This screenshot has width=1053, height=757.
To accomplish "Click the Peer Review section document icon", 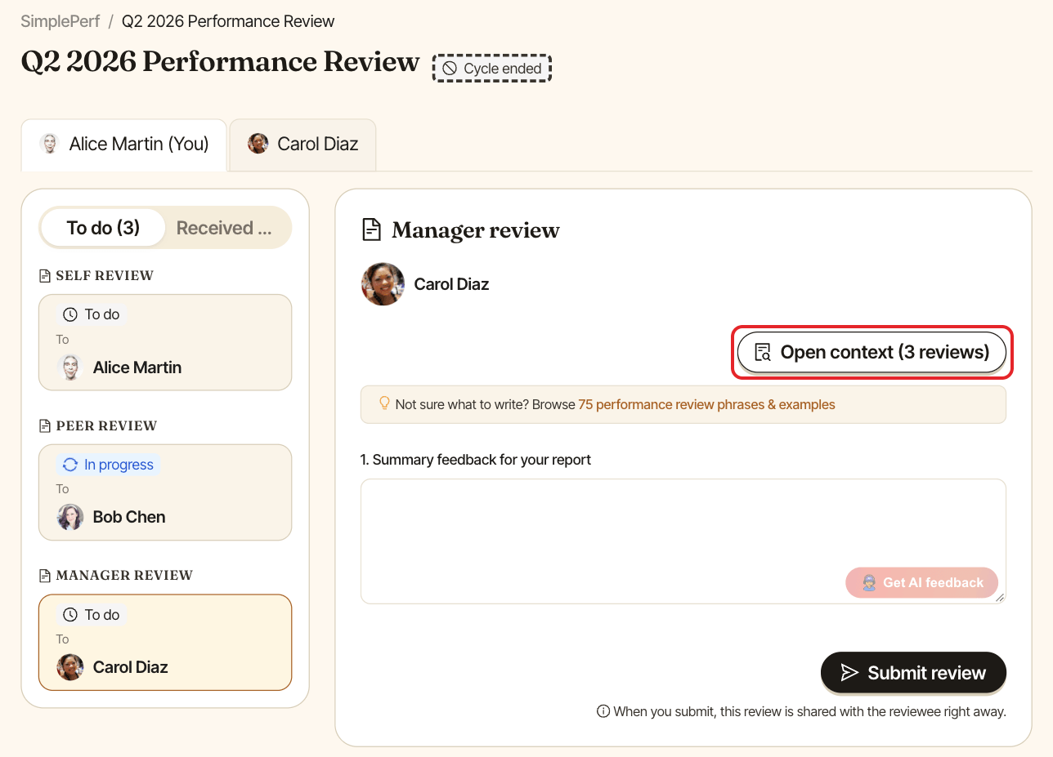I will 46,425.
